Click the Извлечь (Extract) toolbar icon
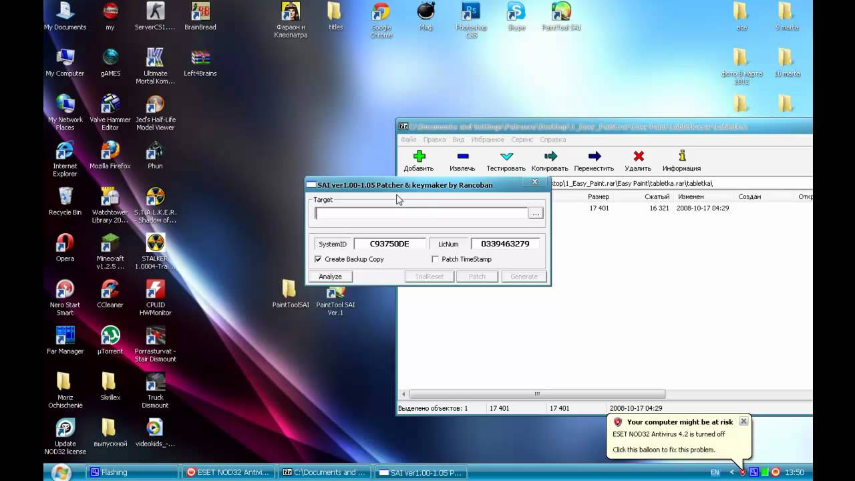855x481 pixels. (462, 156)
